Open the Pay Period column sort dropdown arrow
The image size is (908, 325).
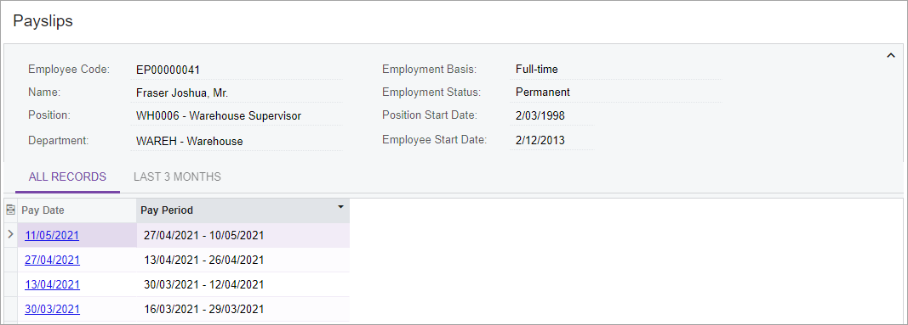[x=340, y=207]
